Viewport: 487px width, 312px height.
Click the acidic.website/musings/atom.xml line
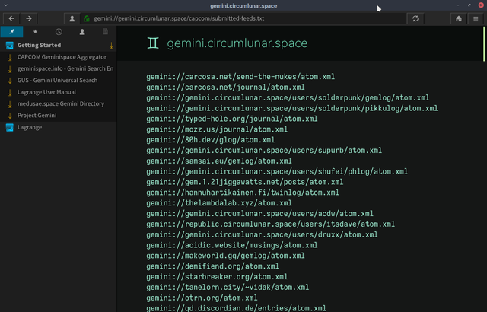[231, 246]
